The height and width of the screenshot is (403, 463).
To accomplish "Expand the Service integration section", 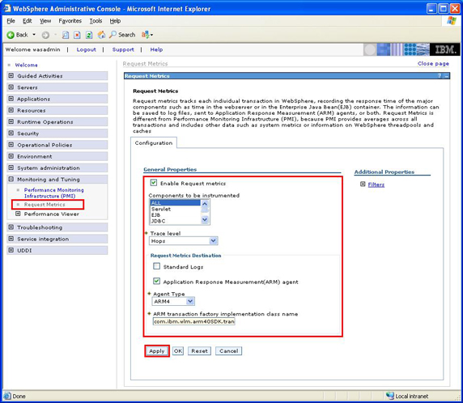I will pyautogui.click(x=11, y=239).
